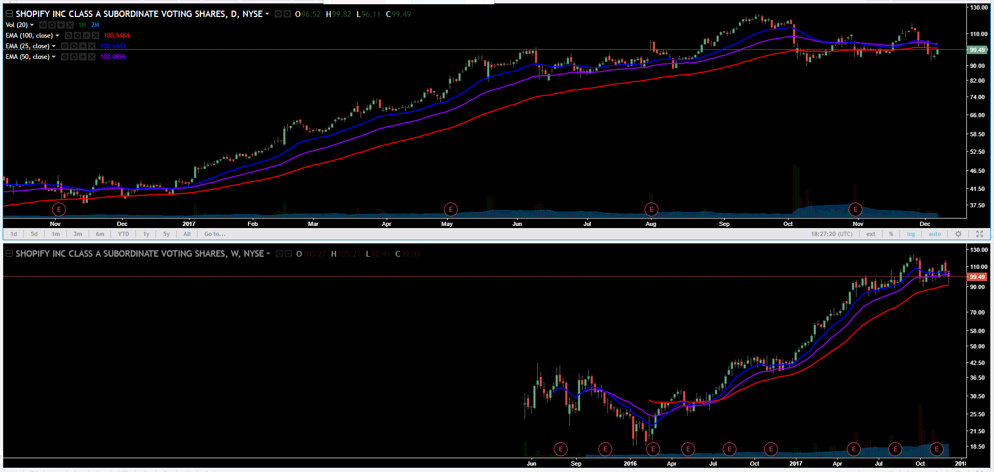This screenshot has width=994, height=472.
Task: Delete the EMA (50, close) indicator
Action: [x=92, y=57]
